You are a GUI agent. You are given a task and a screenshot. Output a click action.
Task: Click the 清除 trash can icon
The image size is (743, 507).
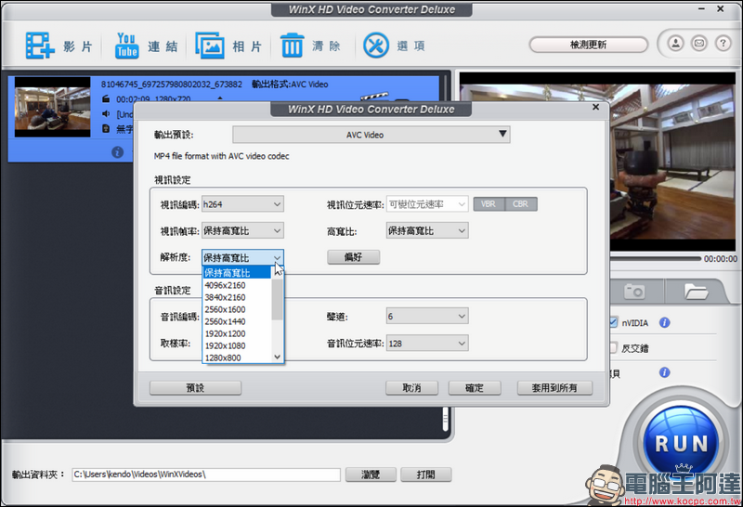pyautogui.click(x=293, y=45)
